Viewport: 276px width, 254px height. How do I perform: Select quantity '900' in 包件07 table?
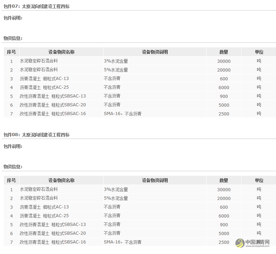[224, 96]
